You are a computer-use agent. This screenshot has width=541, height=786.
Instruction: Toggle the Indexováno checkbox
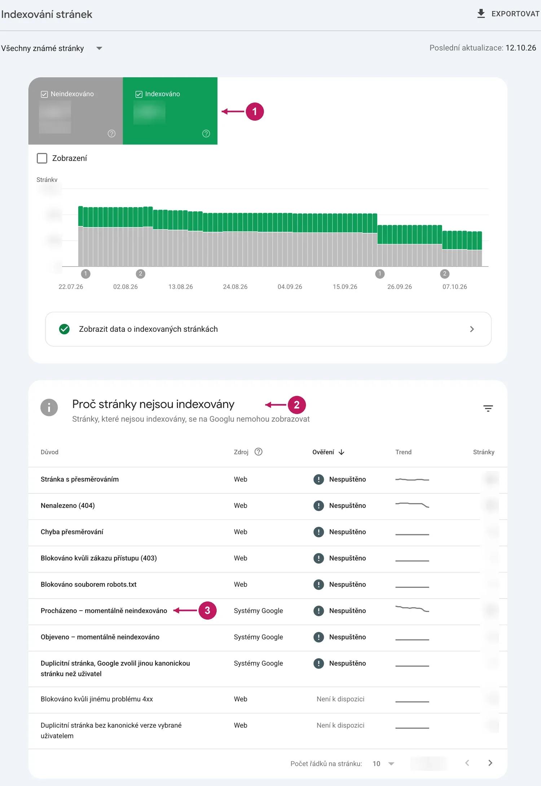pos(139,94)
